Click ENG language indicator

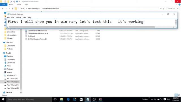pos(169,99)
